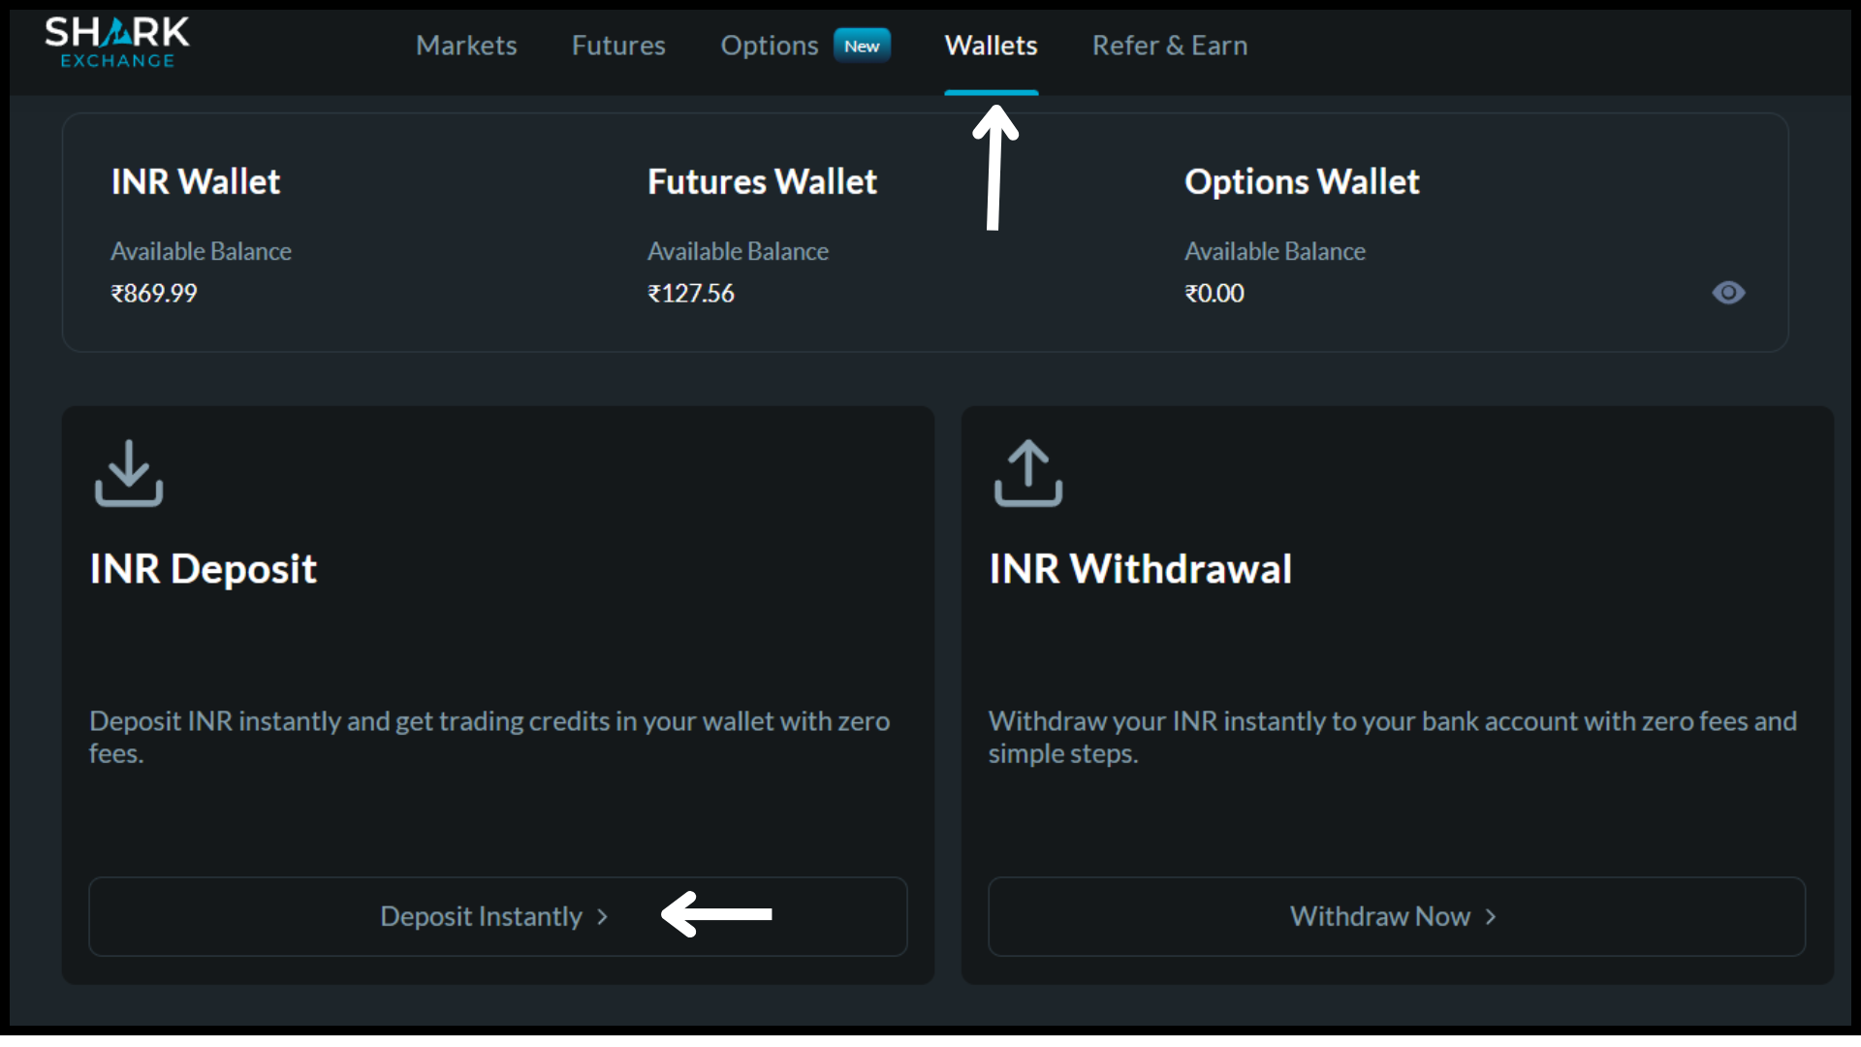Click chevron arrow next to Withdraw Now
Screen dimensions: 1861x1047
click(1491, 917)
